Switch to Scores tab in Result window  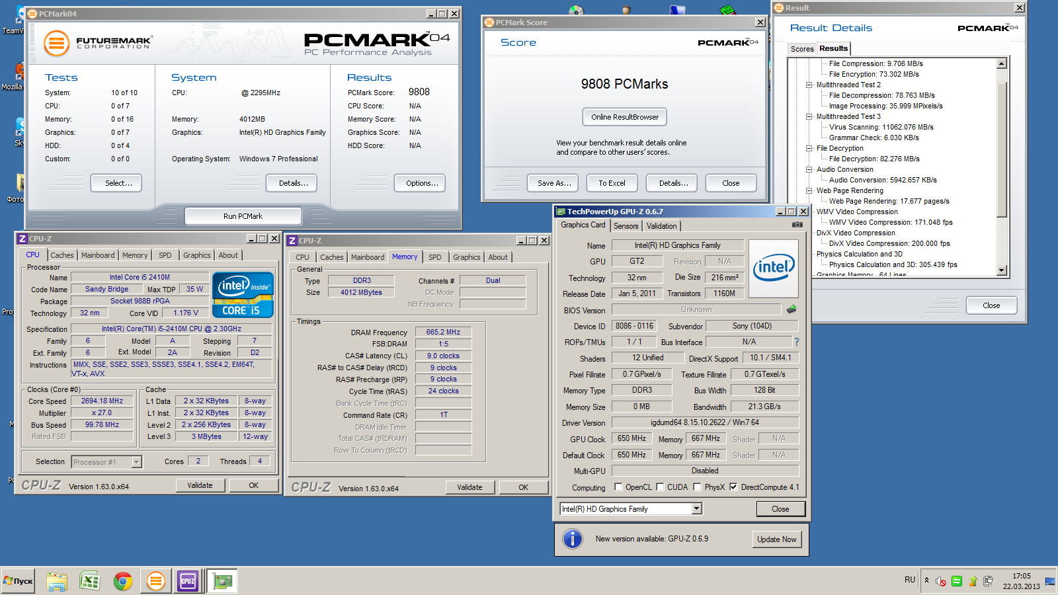pos(802,49)
